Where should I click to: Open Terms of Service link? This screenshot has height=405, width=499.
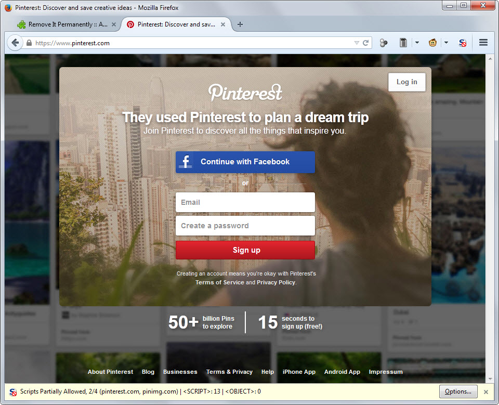219,282
